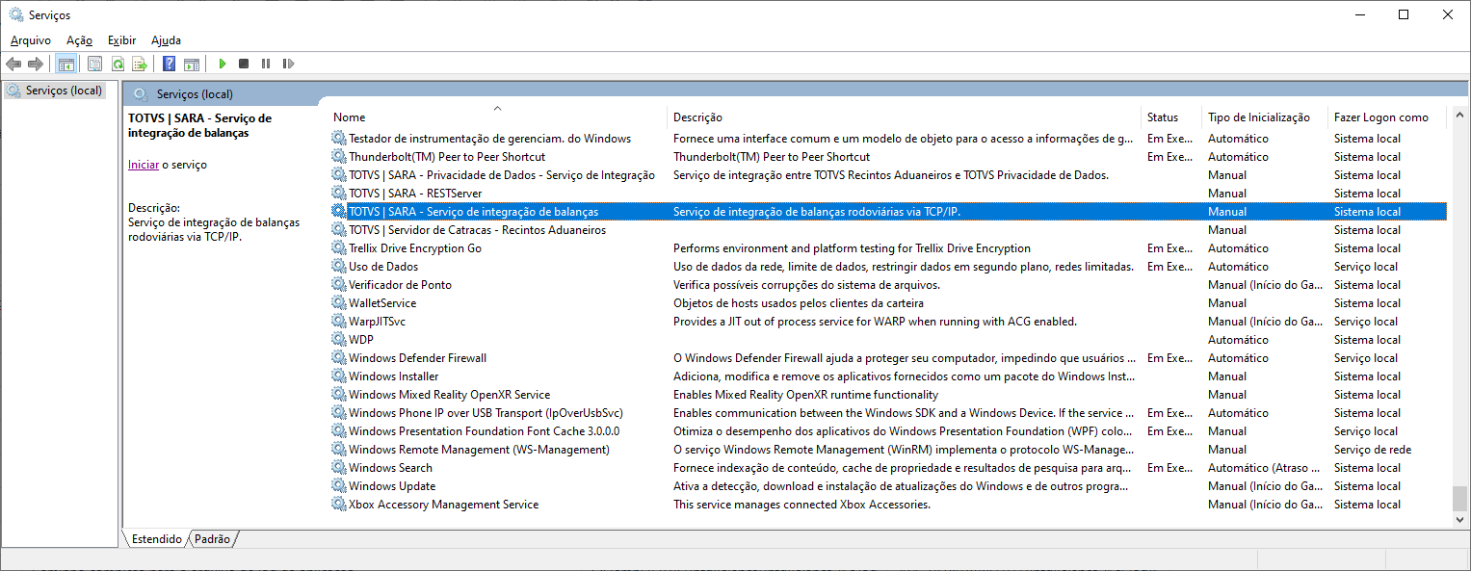Click the gear icon beside Windows Update
This screenshot has width=1471, height=571.
pyautogui.click(x=338, y=486)
